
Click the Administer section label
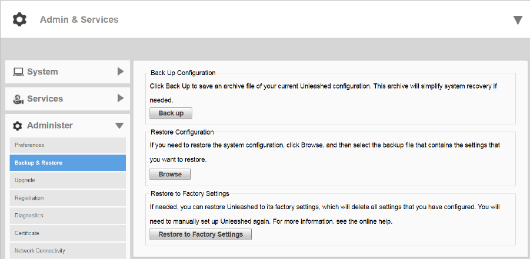pos(50,126)
